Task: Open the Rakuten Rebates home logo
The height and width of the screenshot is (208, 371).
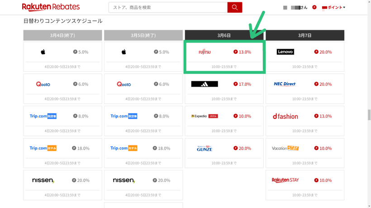Action: [51, 7]
